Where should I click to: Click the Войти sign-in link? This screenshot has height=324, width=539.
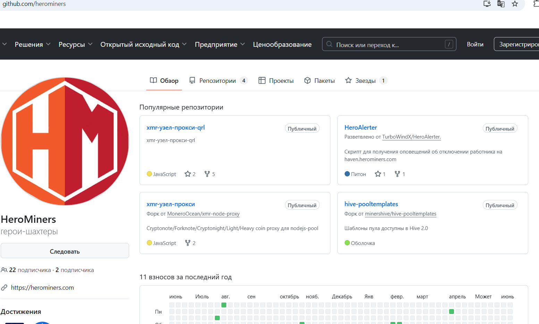click(475, 44)
